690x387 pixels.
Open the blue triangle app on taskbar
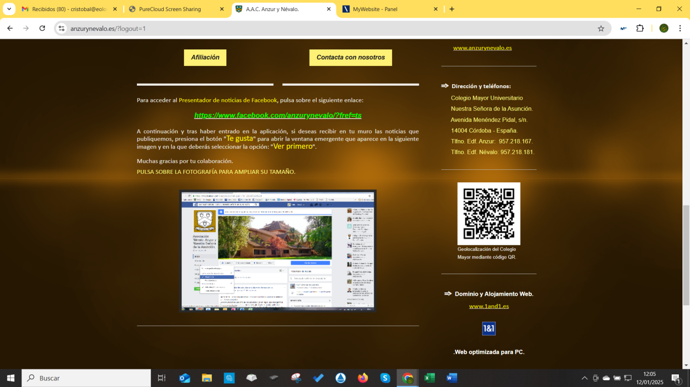point(340,378)
